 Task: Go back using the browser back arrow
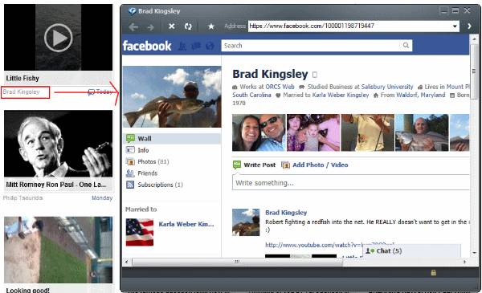click(133, 27)
